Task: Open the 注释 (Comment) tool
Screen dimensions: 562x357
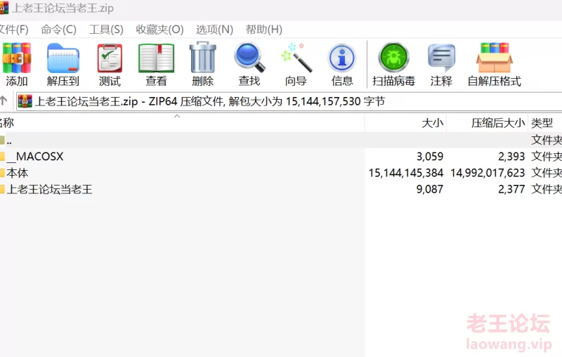Action: click(441, 64)
